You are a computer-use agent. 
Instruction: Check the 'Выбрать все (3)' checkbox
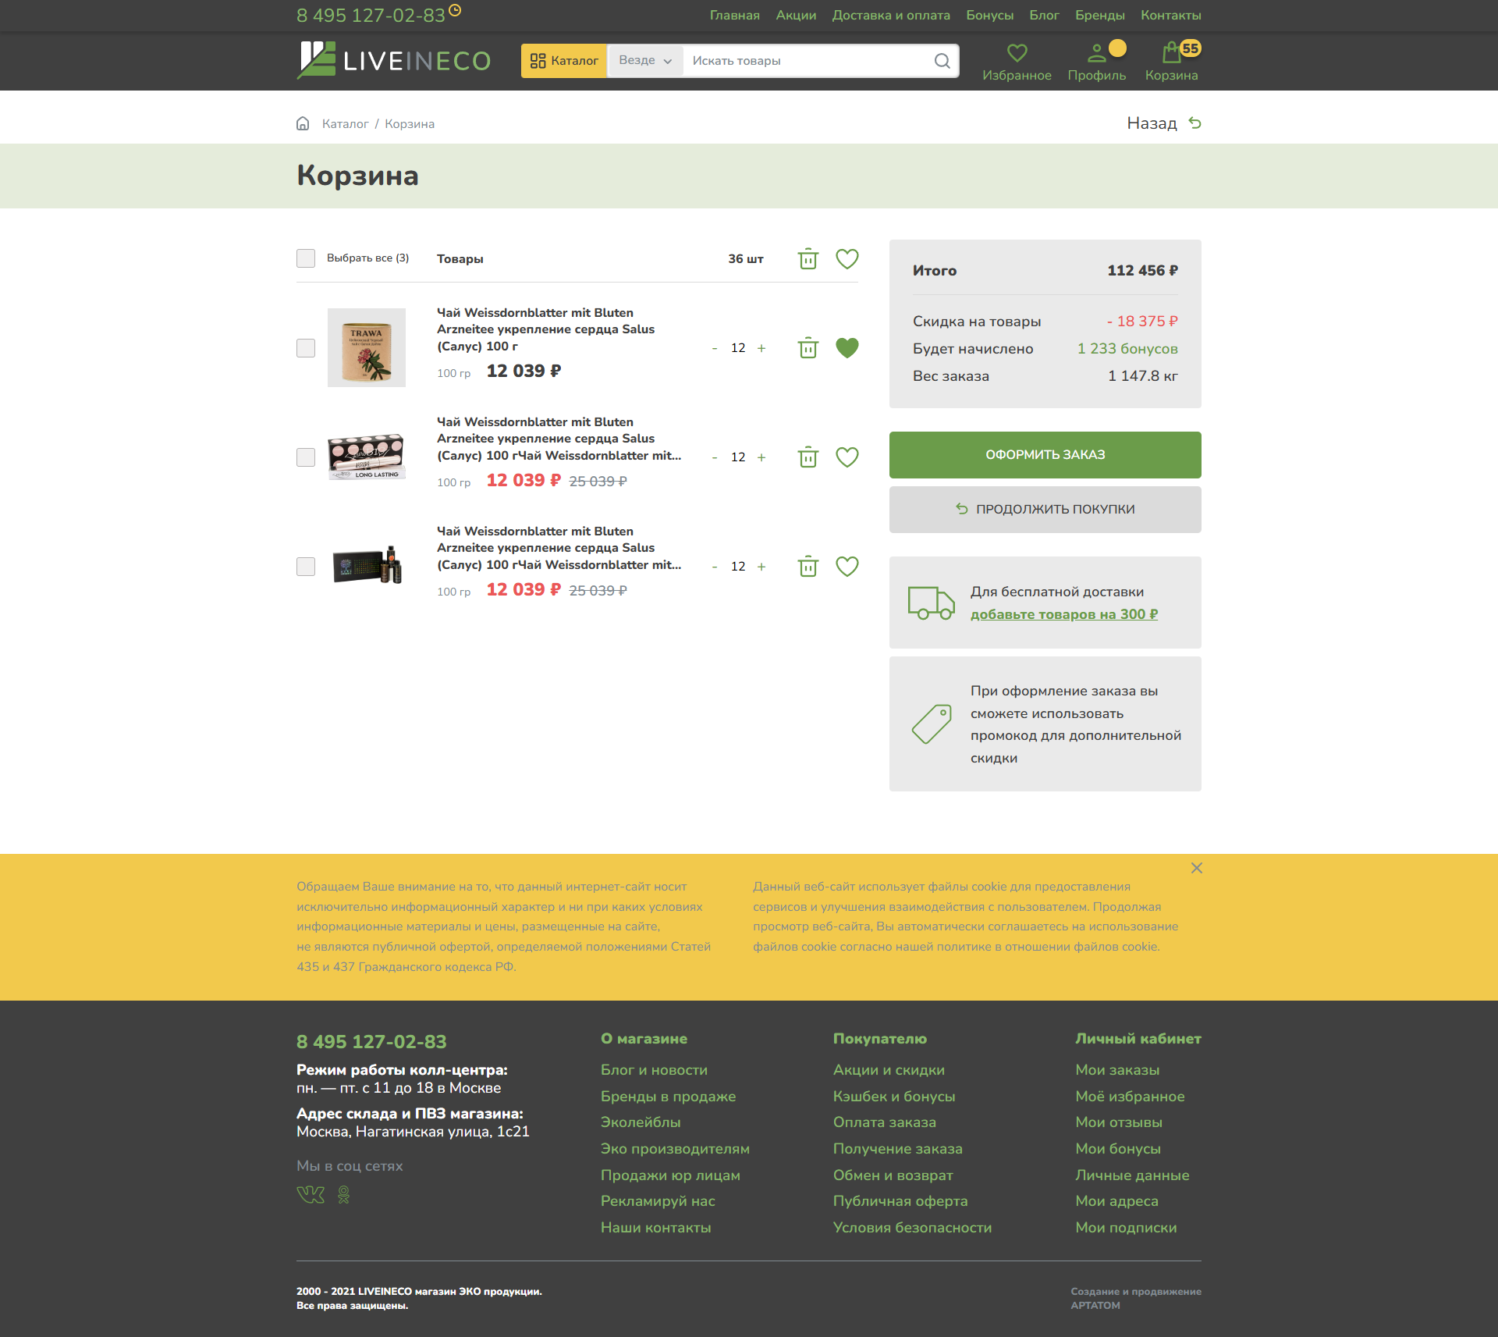(306, 258)
